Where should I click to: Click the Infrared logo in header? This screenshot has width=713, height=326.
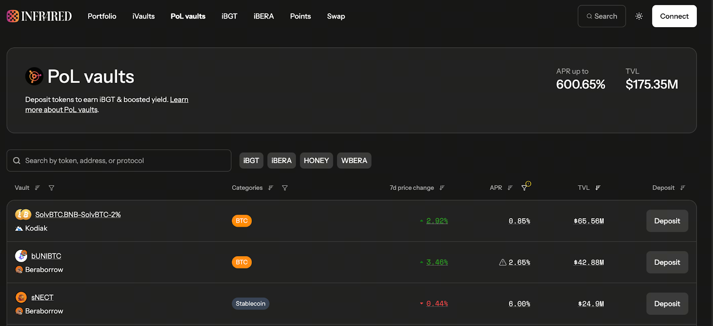click(x=39, y=16)
